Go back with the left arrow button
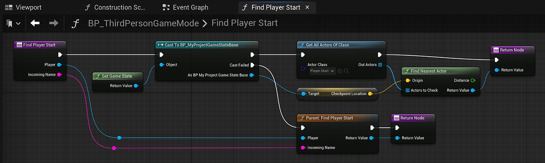 (x=35, y=23)
